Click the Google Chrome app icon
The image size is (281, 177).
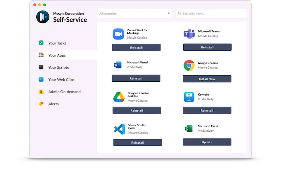pyautogui.click(x=189, y=66)
